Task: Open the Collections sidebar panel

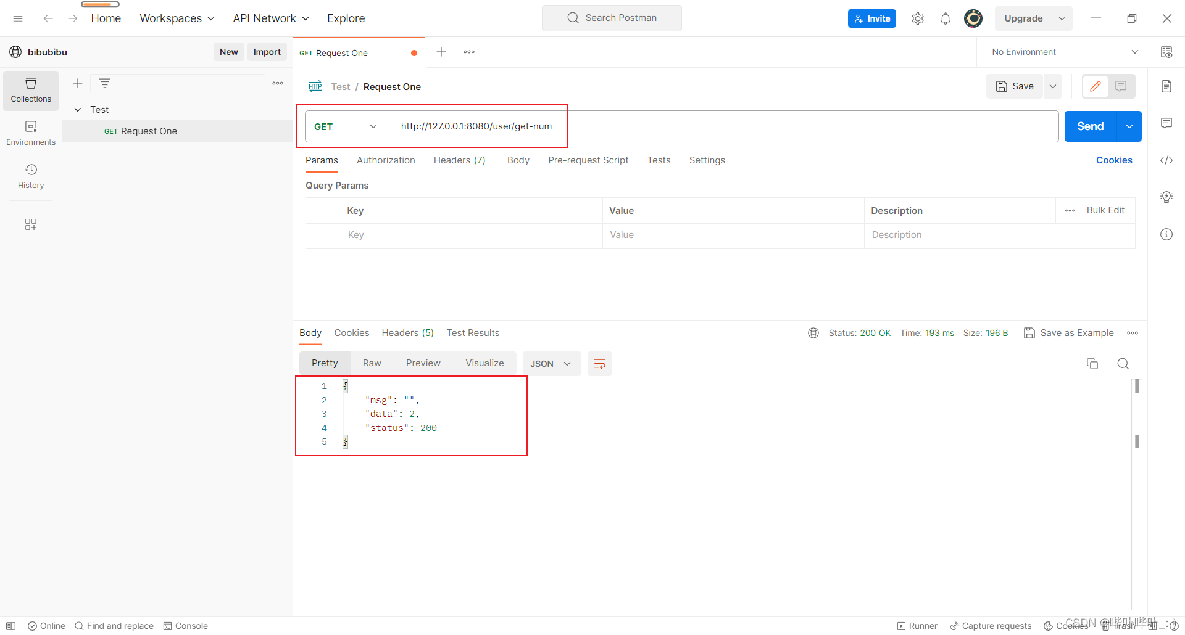Action: [31, 91]
